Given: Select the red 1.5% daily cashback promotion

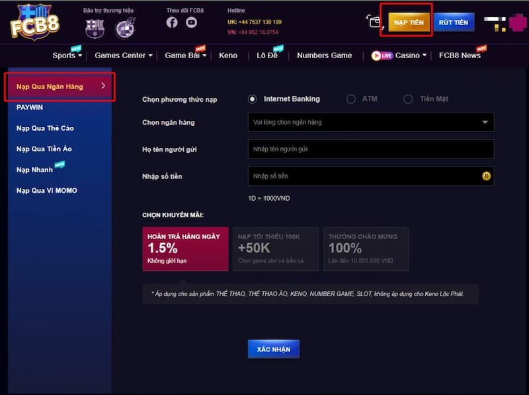Looking at the screenshot, I should click(x=185, y=249).
